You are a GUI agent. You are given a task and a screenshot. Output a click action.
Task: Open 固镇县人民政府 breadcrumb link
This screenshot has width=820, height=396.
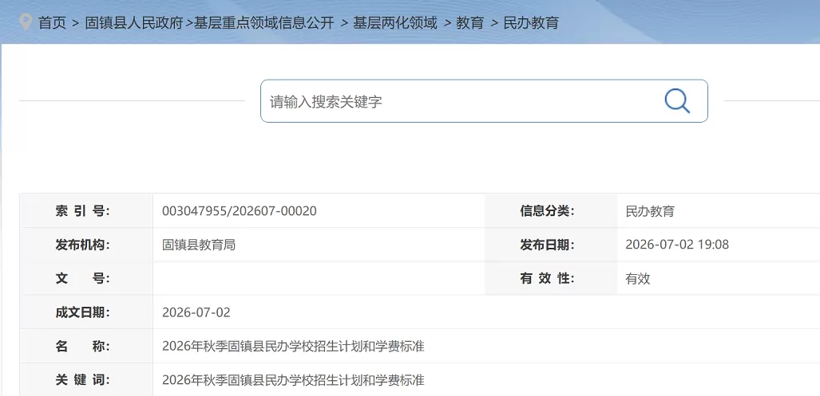coord(134,23)
